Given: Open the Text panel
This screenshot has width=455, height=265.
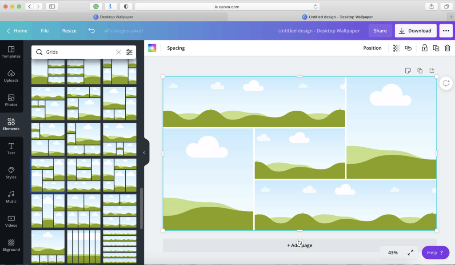Looking at the screenshot, I should (x=11, y=149).
